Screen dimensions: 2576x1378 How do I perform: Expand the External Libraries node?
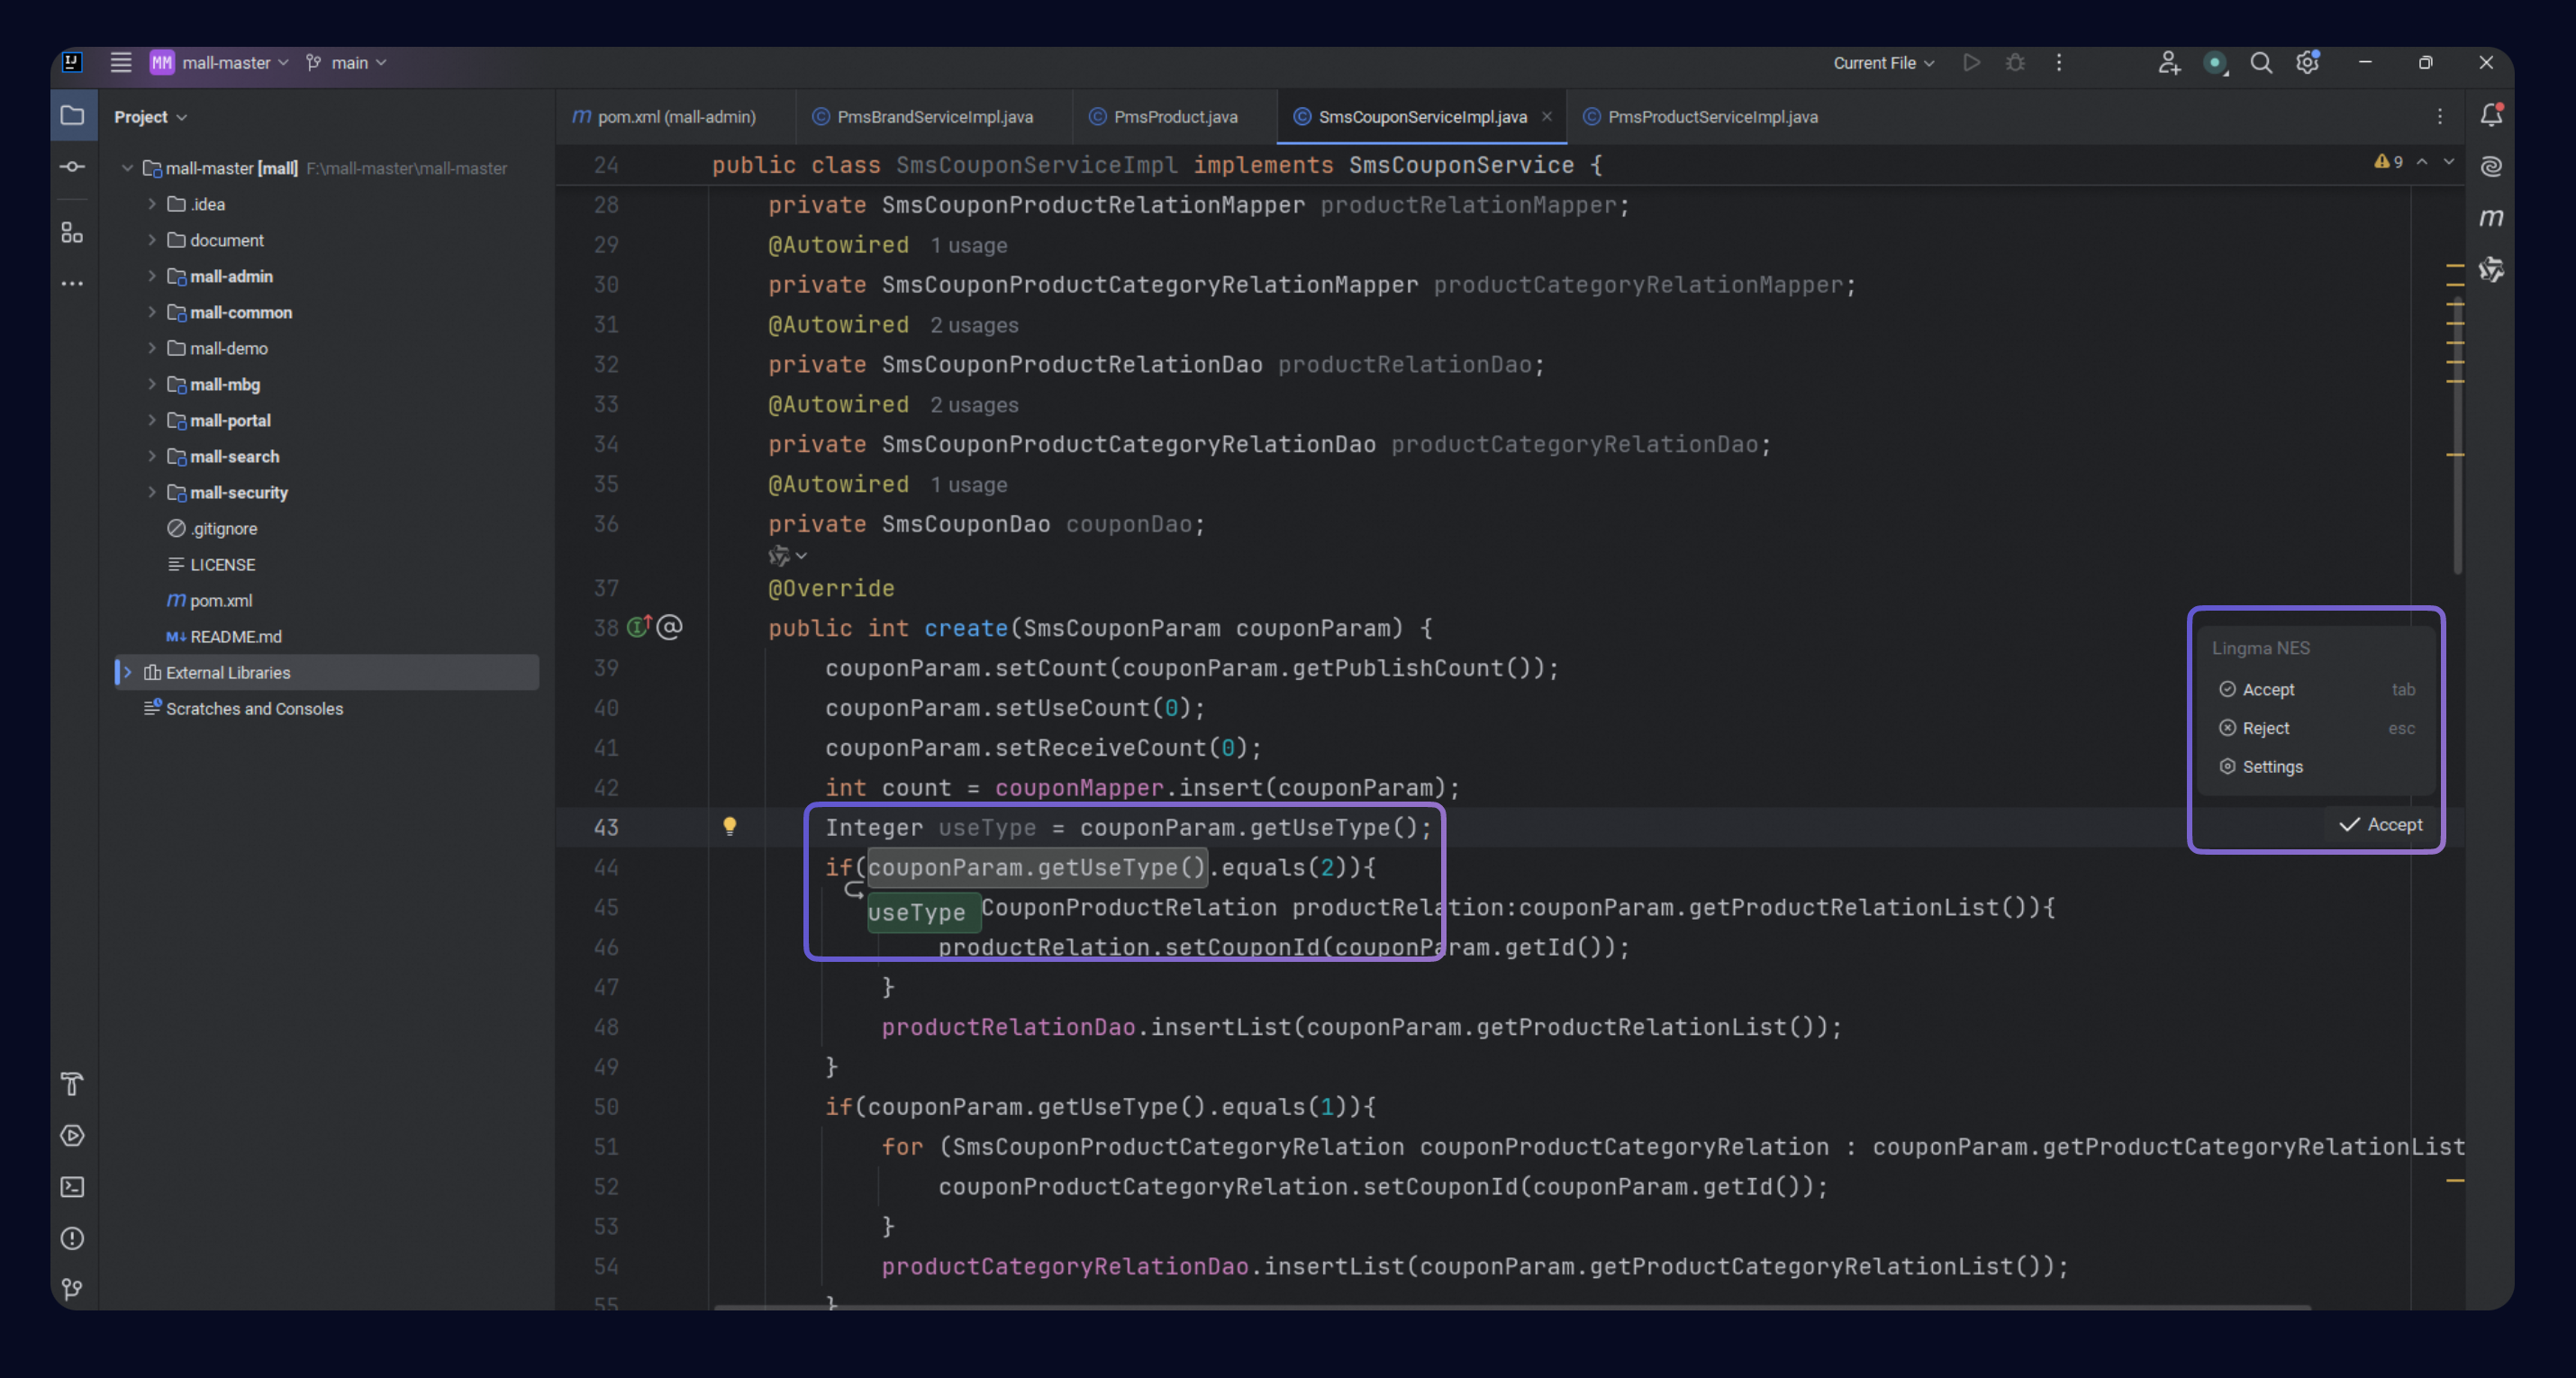point(128,672)
